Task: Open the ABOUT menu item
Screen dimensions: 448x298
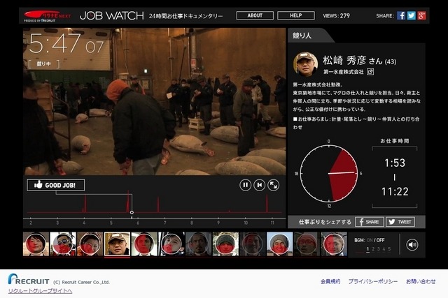Action: click(255, 15)
